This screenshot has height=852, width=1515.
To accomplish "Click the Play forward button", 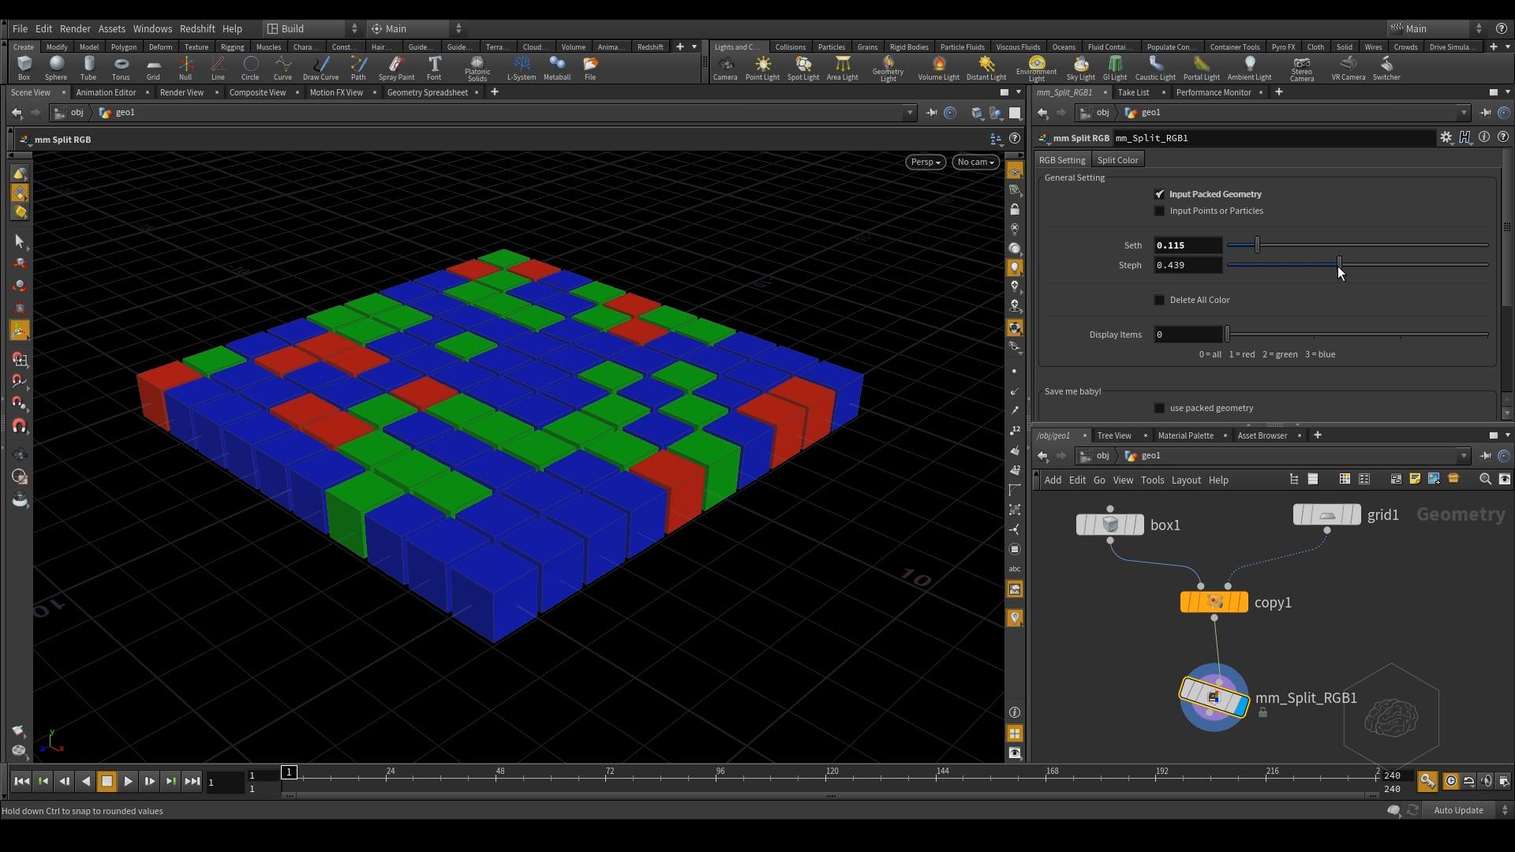I will tap(128, 782).
